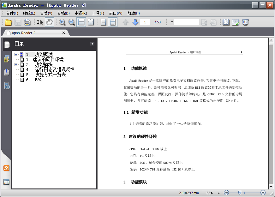This screenshot has height=197, width=275.
Task: Click the 1.1 新增功能 heading
Action: [x=135, y=112]
